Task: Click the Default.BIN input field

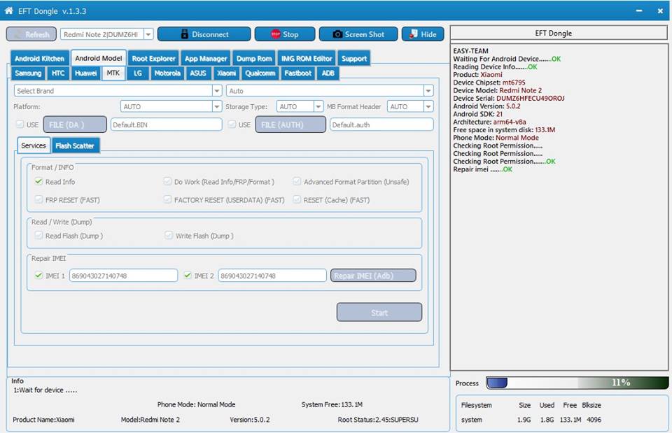Action: [x=167, y=125]
